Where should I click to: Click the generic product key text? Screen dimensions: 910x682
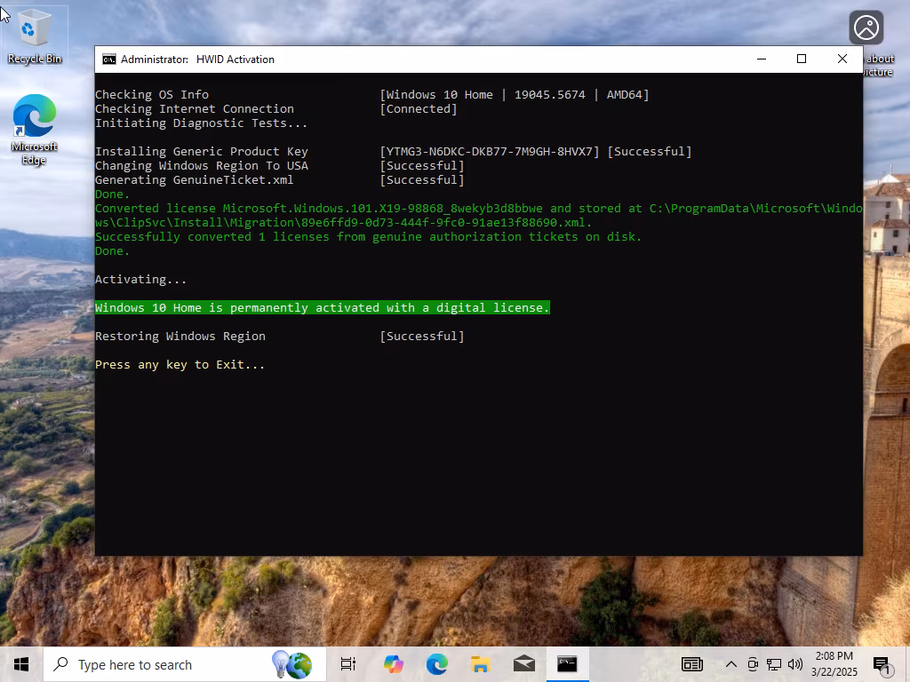point(490,151)
